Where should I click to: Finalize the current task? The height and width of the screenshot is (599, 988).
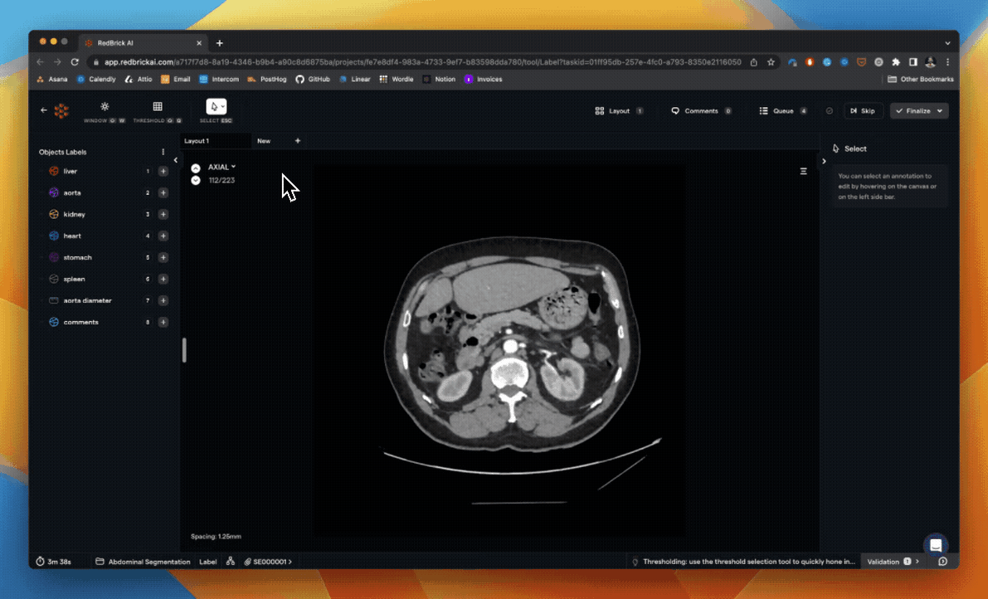pyautogui.click(x=913, y=111)
